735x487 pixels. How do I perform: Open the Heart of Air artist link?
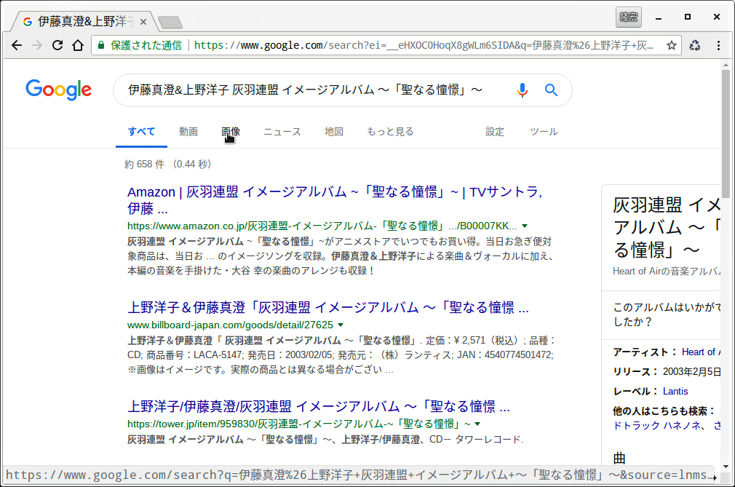coord(701,352)
